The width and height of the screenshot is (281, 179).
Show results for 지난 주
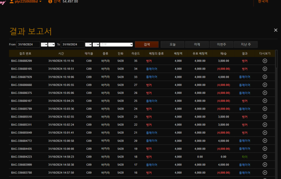246,45
